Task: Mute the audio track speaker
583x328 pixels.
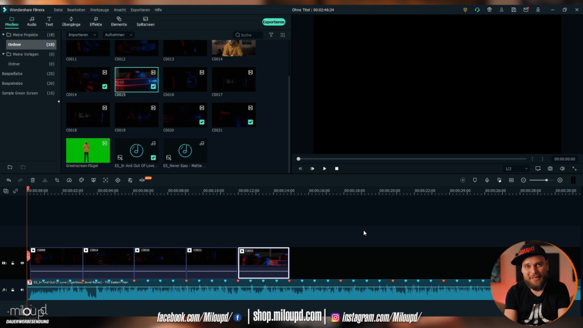Action: (x=22, y=290)
